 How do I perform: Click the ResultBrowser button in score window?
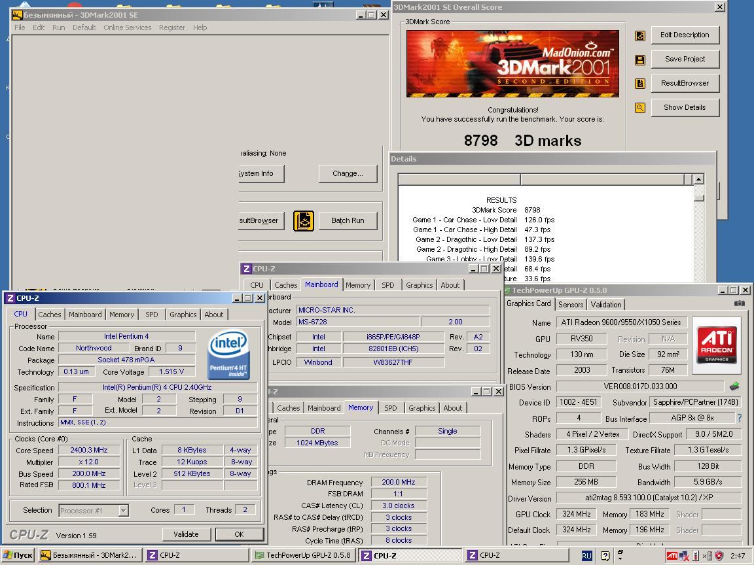tap(685, 83)
